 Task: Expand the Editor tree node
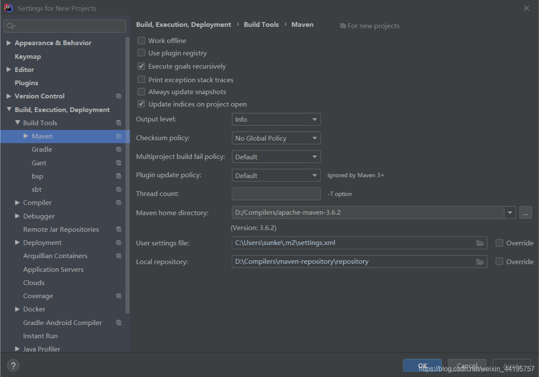9,69
